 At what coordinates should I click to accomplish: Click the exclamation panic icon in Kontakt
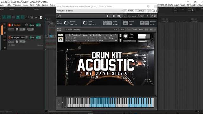pos(147,16)
